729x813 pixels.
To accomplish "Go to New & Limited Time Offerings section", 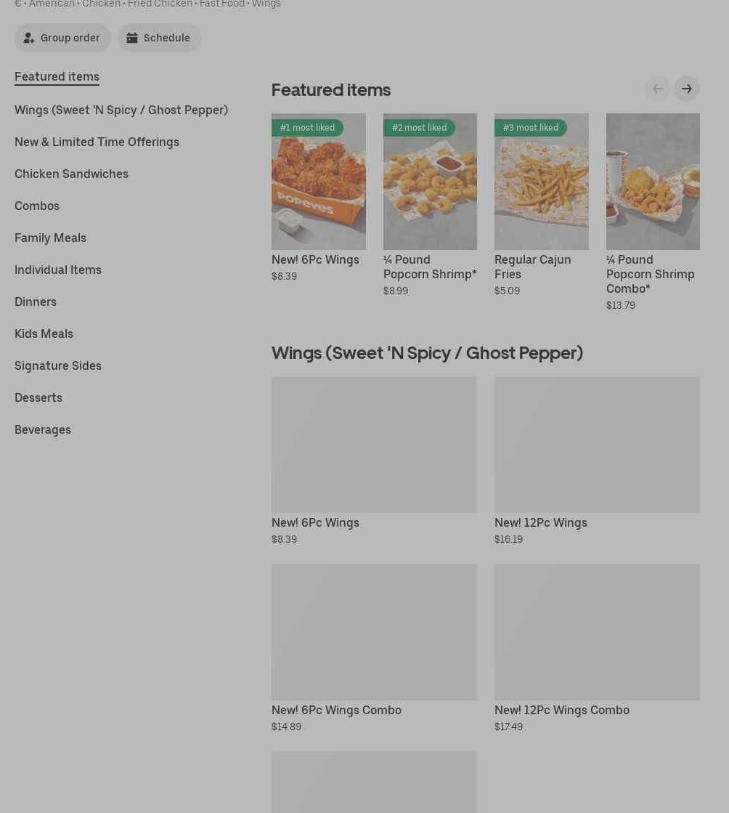I will click(x=97, y=142).
